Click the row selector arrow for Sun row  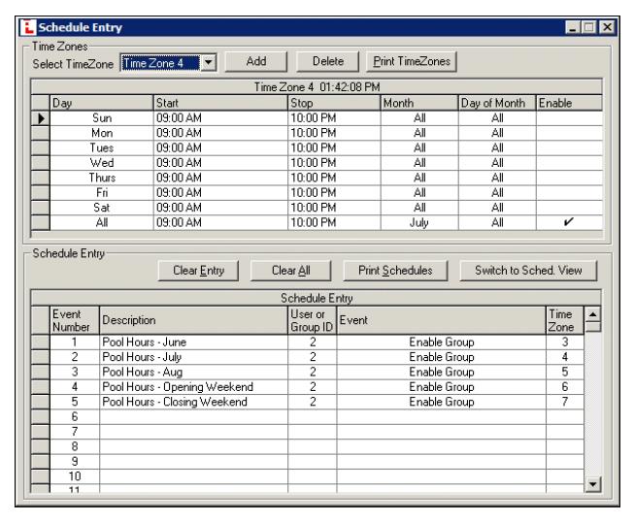coord(41,118)
